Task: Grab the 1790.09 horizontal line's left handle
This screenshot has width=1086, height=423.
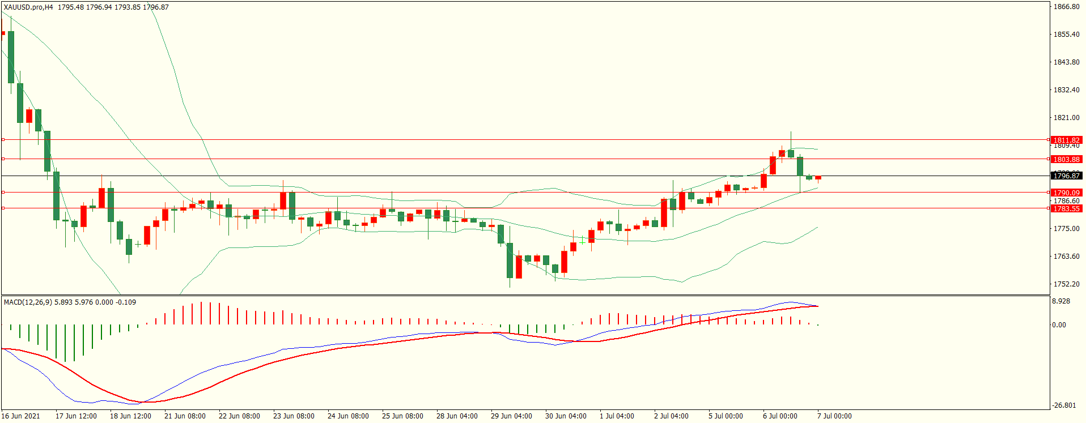Action: coord(3,192)
